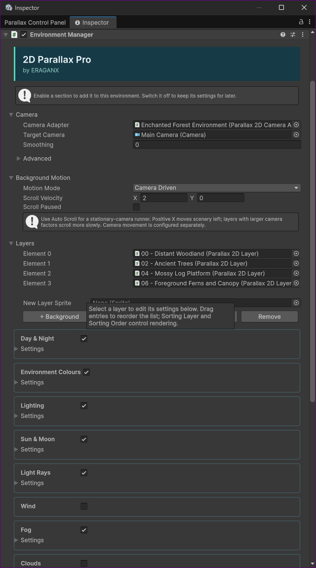Toggle the Inspector lock icon
The height and width of the screenshot is (568, 316).
[x=301, y=22]
